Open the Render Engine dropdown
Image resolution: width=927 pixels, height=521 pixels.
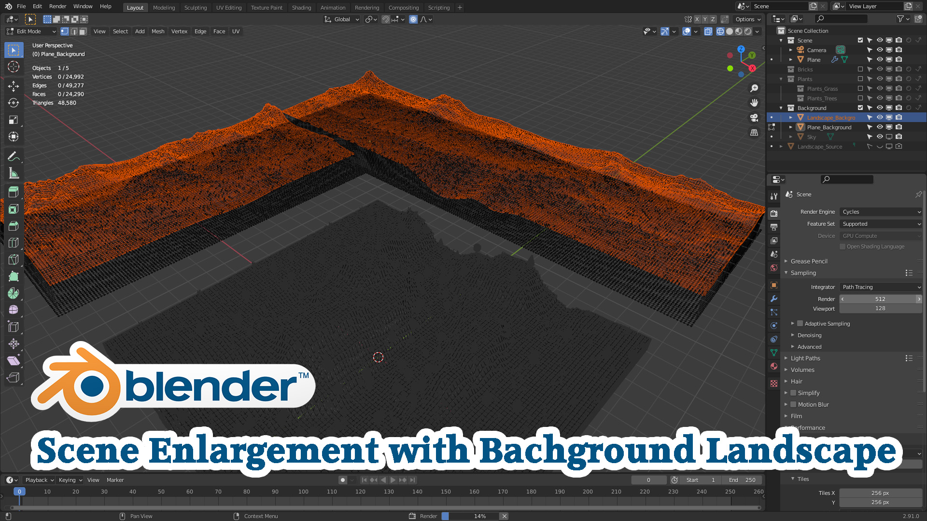pos(881,212)
